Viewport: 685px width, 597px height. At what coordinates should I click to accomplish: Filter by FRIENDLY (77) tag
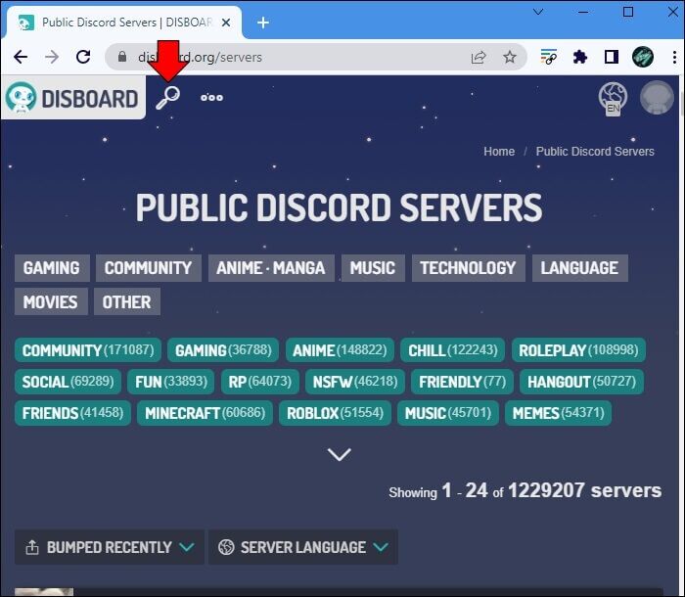click(462, 382)
